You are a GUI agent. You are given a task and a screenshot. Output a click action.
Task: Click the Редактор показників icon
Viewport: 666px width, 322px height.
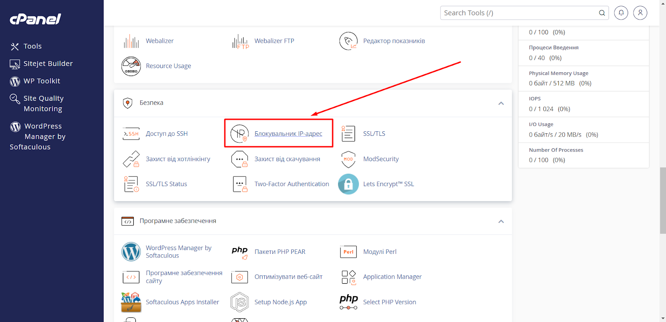click(348, 41)
